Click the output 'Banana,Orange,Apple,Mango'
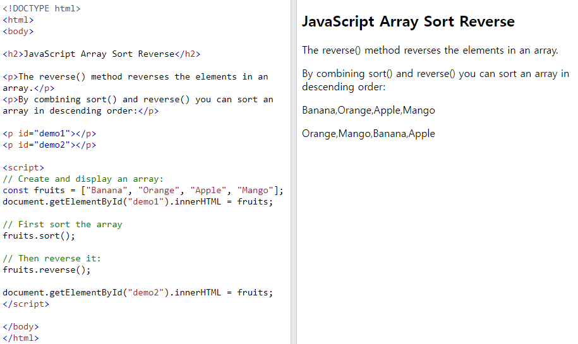This screenshot has width=578, height=344. point(368,110)
